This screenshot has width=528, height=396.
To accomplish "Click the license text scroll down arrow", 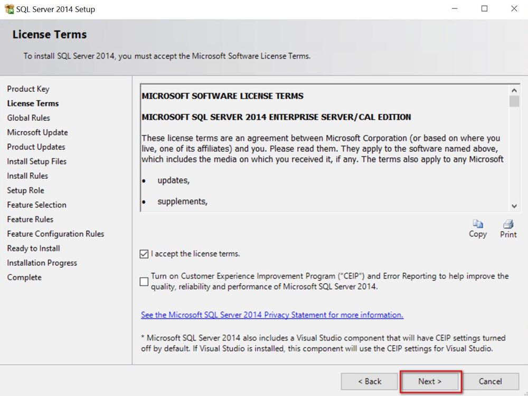I will 514,206.
